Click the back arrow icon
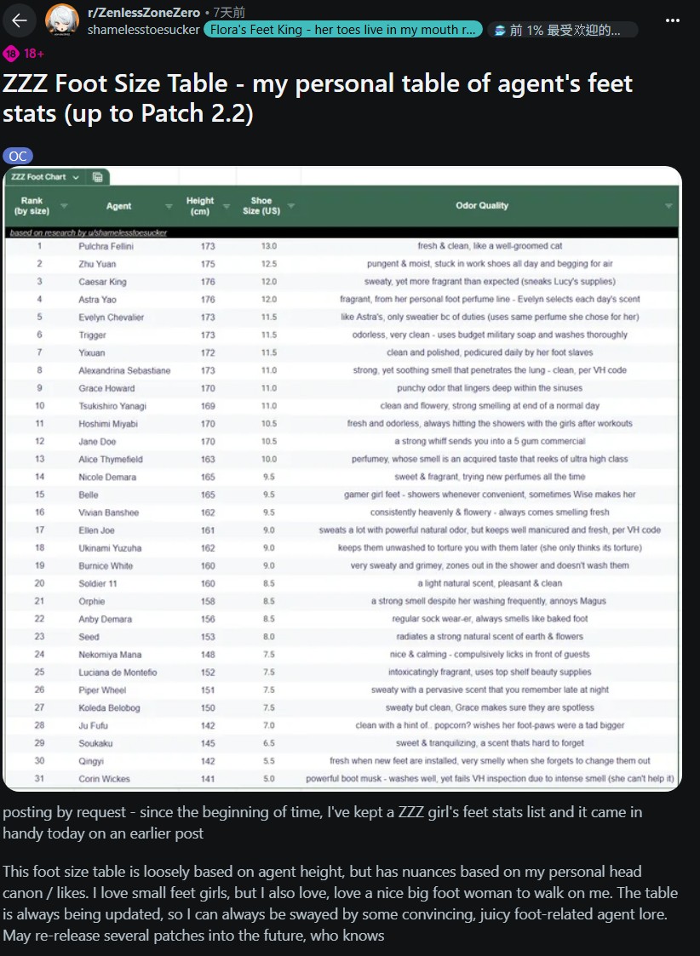This screenshot has width=700, height=956. (20, 20)
